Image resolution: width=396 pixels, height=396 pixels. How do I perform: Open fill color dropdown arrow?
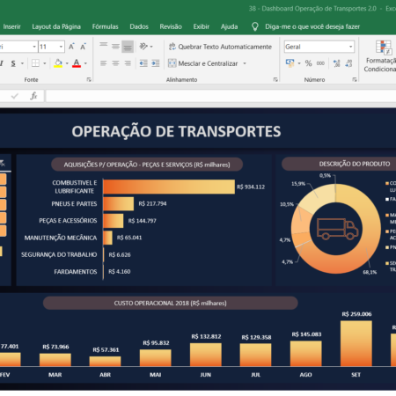[x=67, y=63]
